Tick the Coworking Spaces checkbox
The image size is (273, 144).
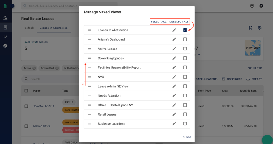pos(185,58)
